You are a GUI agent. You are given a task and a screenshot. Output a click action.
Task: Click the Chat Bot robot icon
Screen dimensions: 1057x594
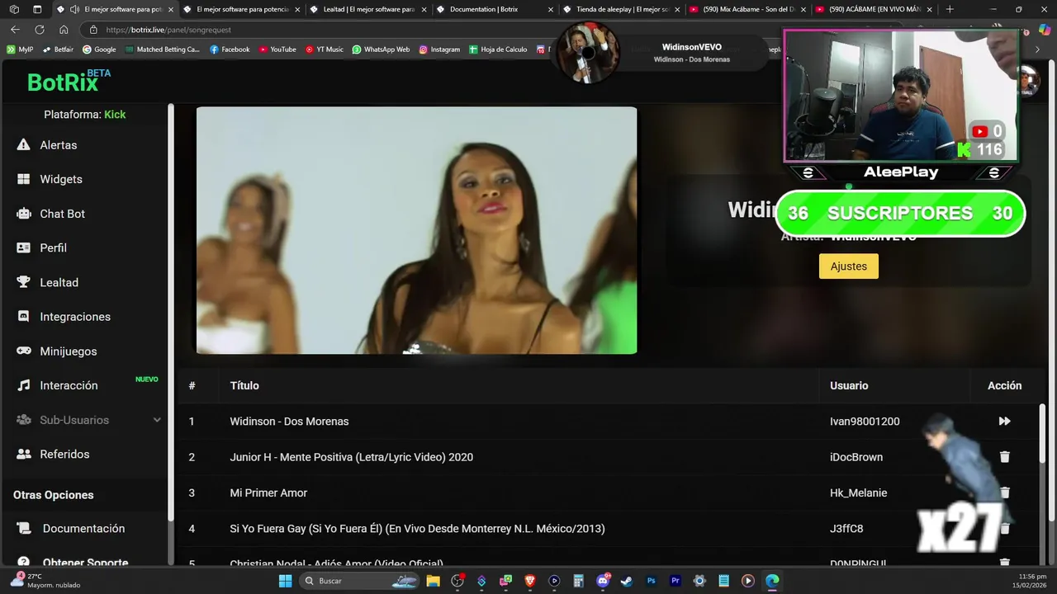[24, 214]
